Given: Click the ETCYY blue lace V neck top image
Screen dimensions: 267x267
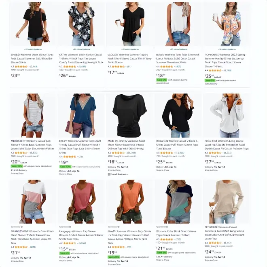Looking at the screenshot, I should click(x=82, y=115).
